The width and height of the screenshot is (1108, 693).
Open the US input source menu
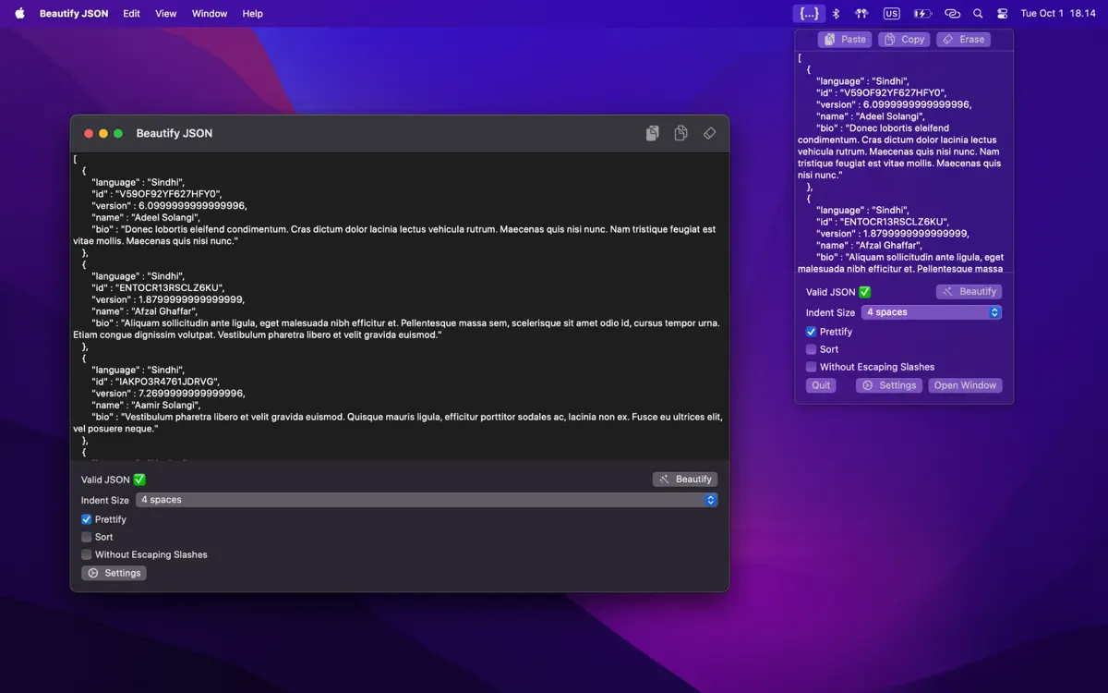point(891,14)
